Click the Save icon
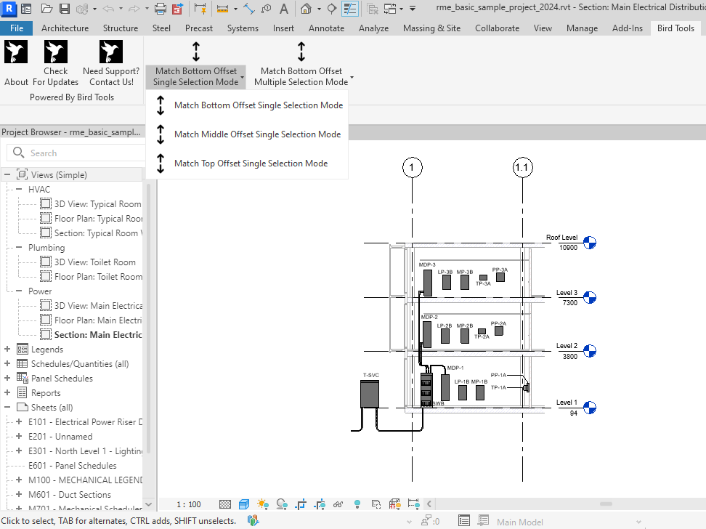The image size is (706, 529). click(64, 9)
